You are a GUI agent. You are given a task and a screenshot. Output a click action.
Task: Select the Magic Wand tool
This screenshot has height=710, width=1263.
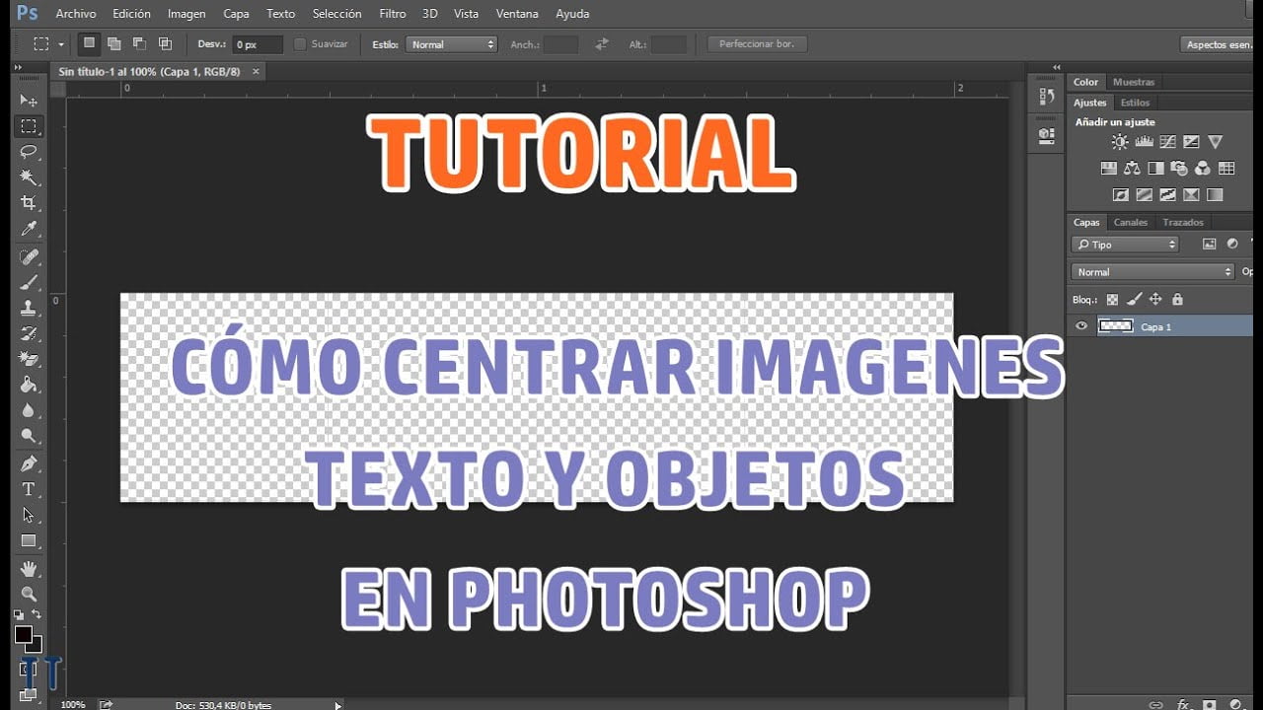pos(29,177)
